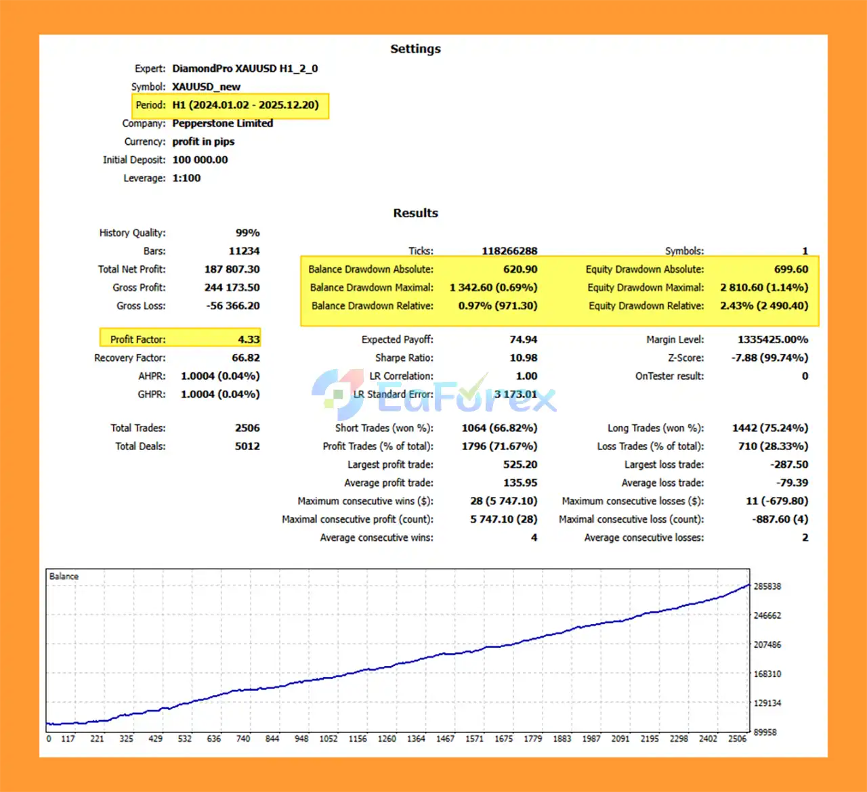This screenshot has height=792, width=867.
Task: Click Balance Drawdown Maximal value
Action: click(x=493, y=287)
